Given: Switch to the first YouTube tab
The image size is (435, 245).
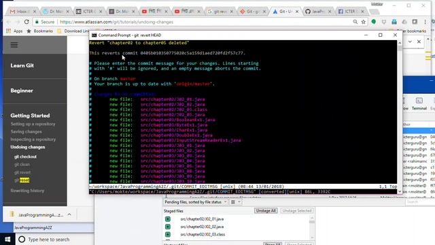Looking at the screenshot, I should 154,12.
